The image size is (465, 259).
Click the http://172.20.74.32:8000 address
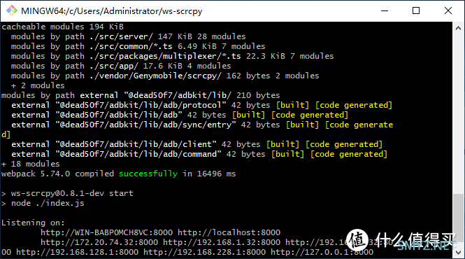pos(99,242)
